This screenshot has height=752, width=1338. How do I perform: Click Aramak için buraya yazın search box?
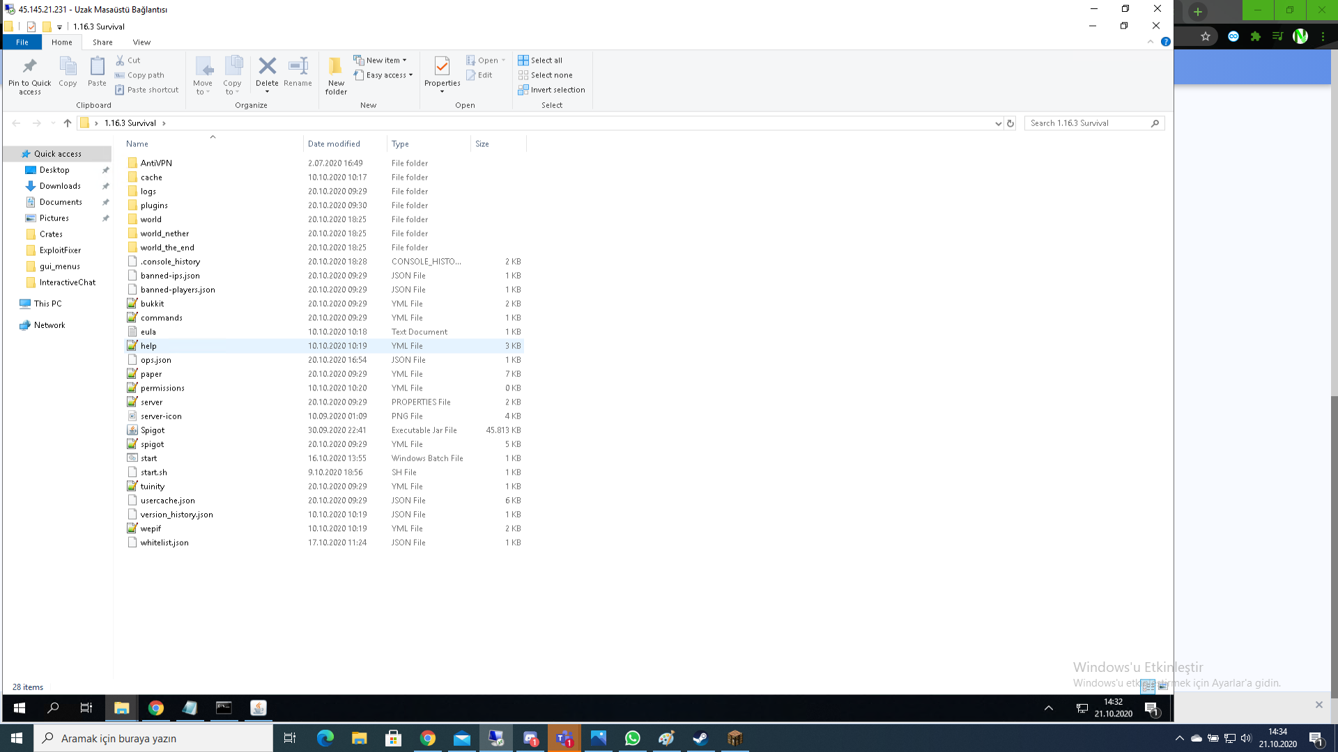coord(153,738)
